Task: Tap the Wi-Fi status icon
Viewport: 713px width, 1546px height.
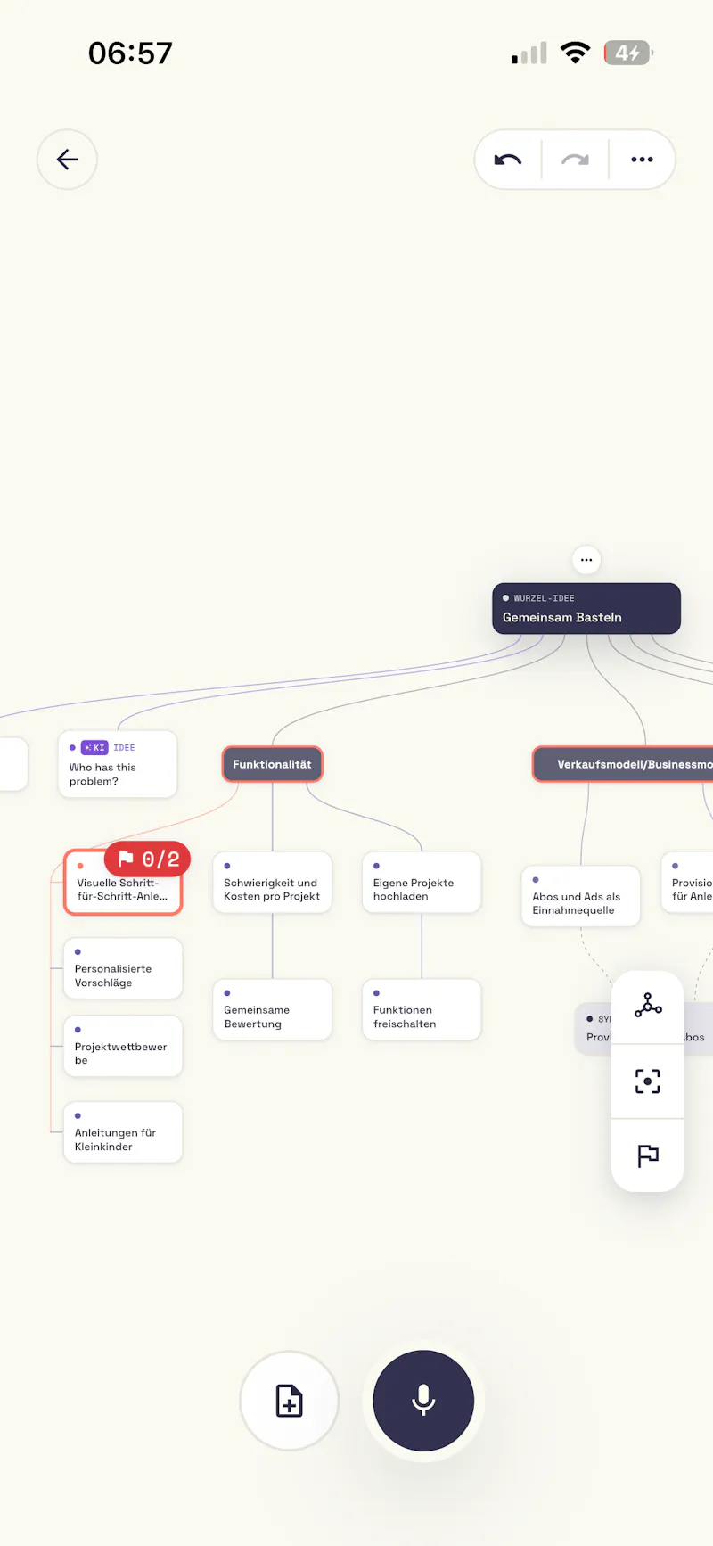Action: (x=576, y=53)
